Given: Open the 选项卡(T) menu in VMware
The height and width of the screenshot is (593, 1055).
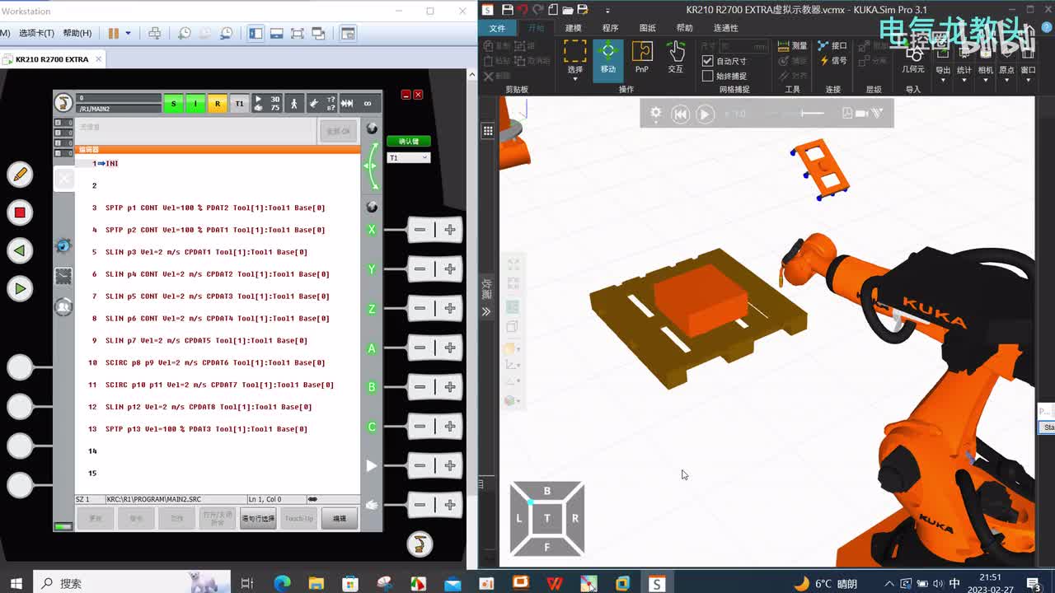Looking at the screenshot, I should pos(36,33).
